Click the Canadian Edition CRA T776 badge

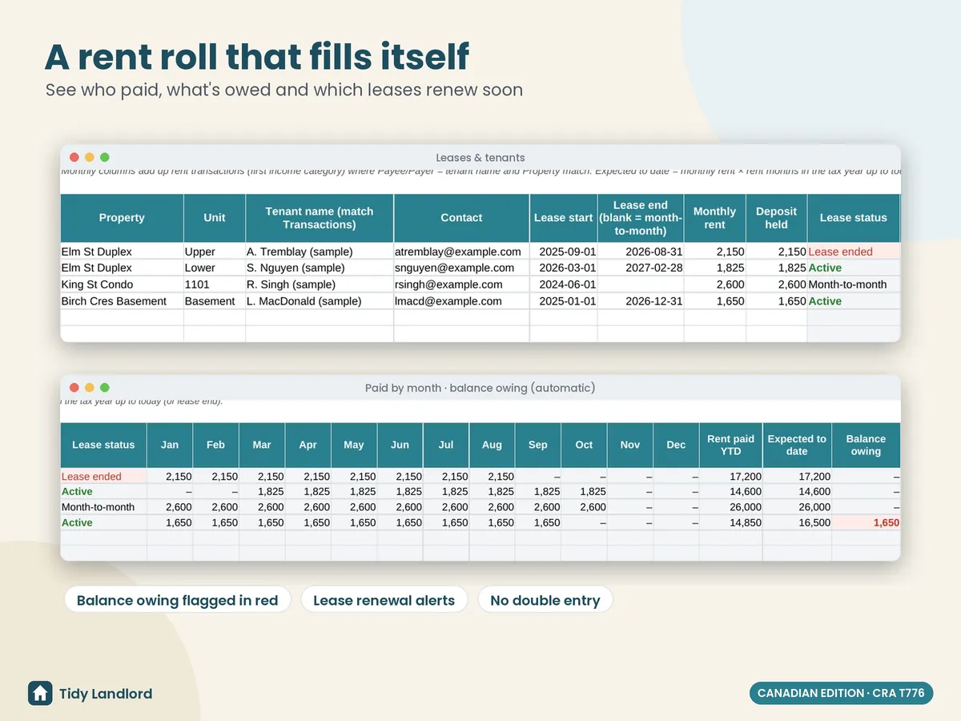pos(841,693)
